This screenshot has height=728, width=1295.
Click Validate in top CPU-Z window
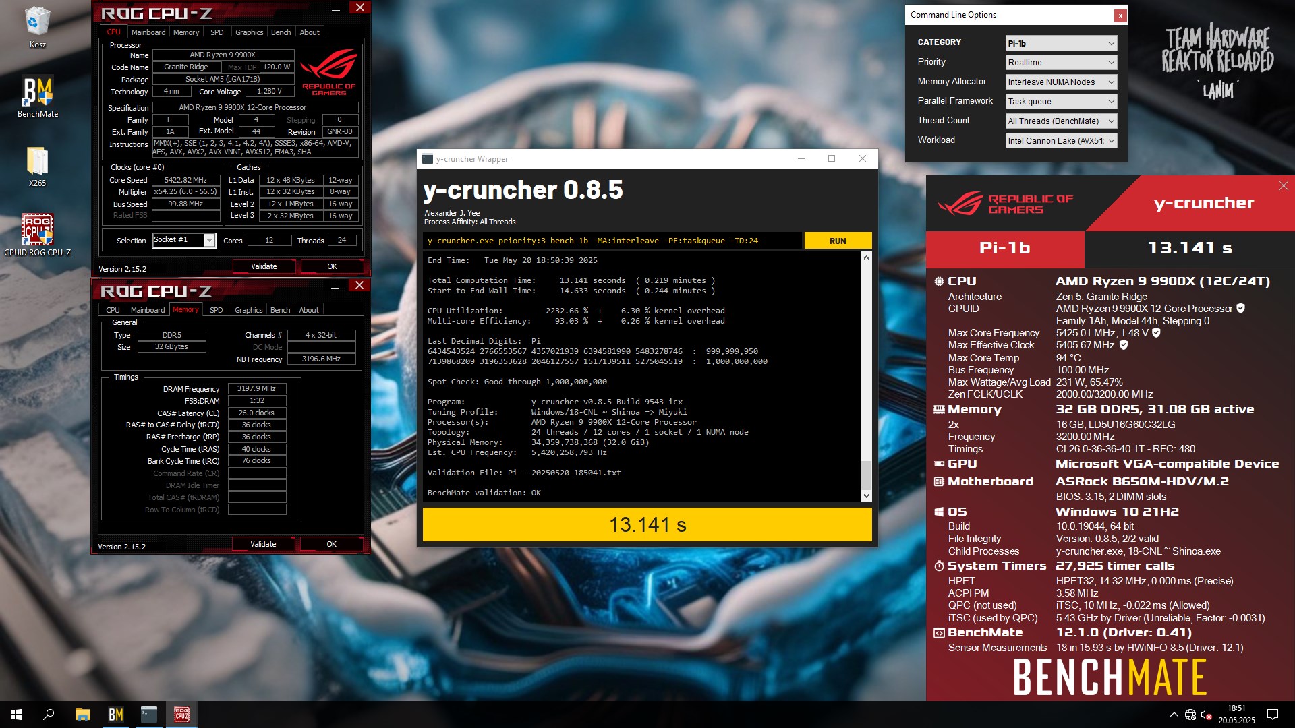(264, 266)
